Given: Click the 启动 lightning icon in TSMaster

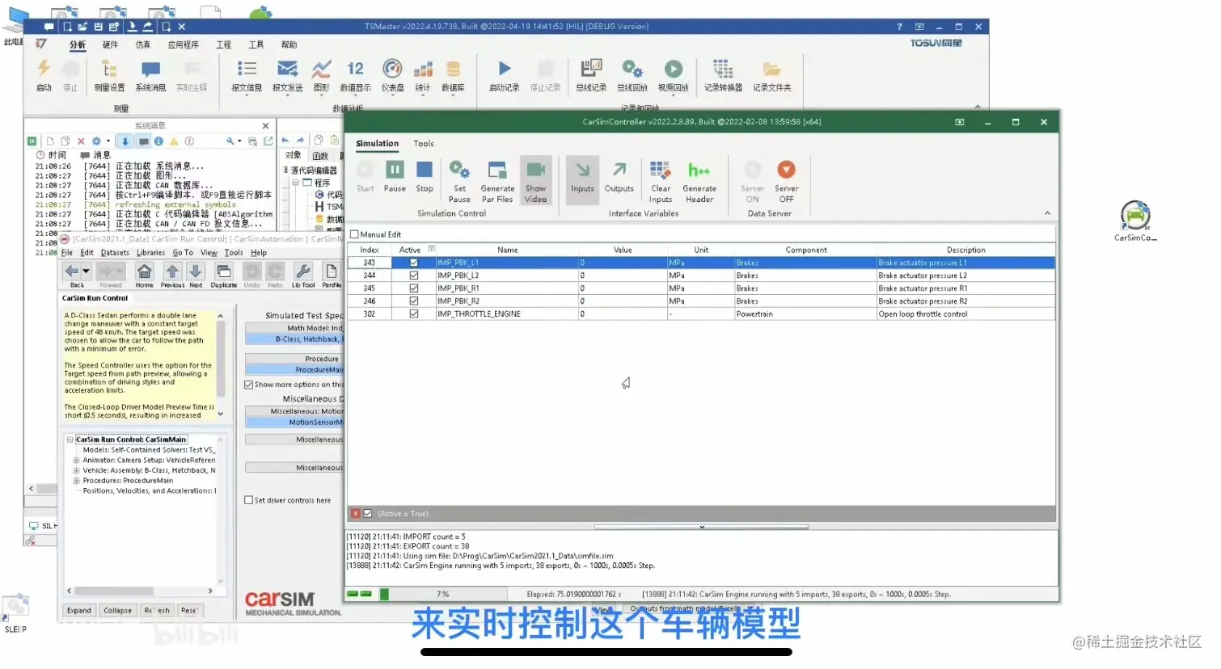Looking at the screenshot, I should coord(44,69).
